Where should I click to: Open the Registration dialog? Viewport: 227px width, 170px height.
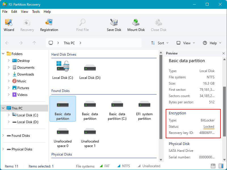(x=49, y=25)
